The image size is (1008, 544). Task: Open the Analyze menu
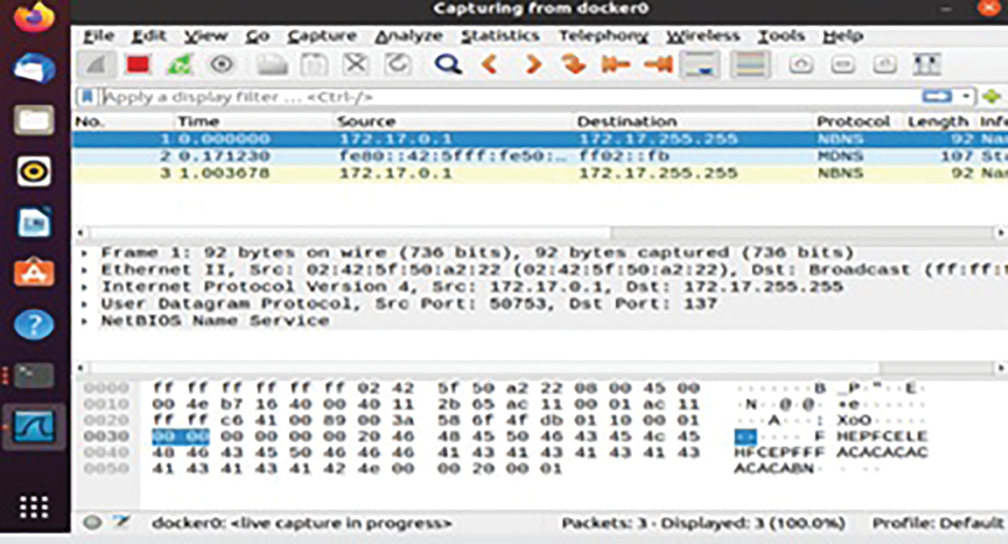coord(408,36)
